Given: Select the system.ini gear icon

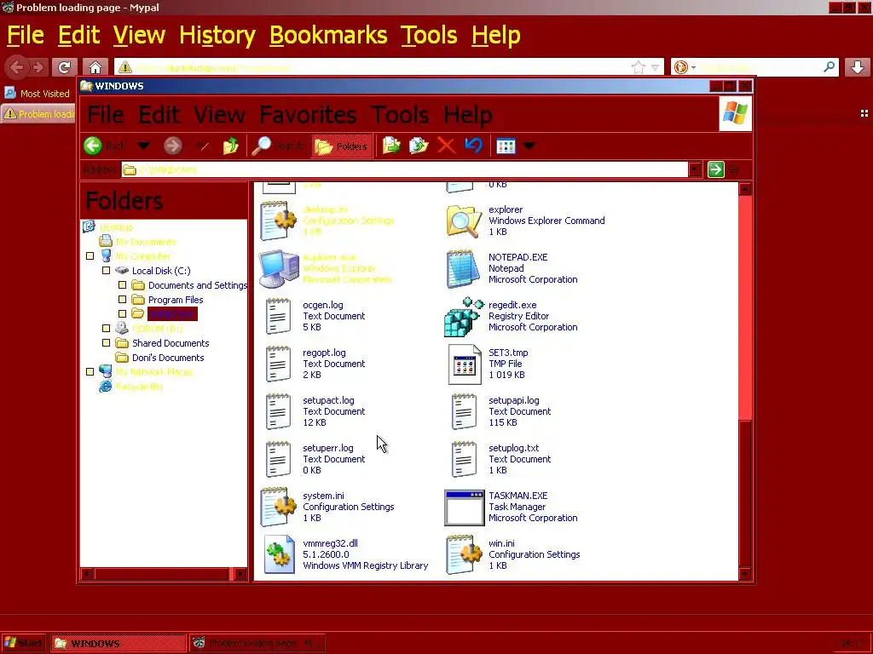Looking at the screenshot, I should [x=279, y=508].
